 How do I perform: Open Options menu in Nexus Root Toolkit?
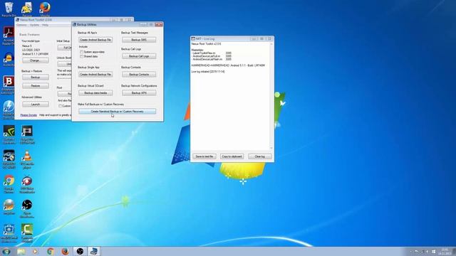21,25
